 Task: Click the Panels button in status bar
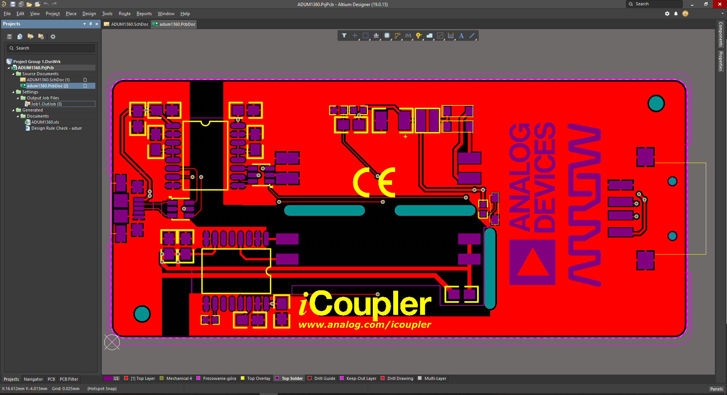[716, 389]
